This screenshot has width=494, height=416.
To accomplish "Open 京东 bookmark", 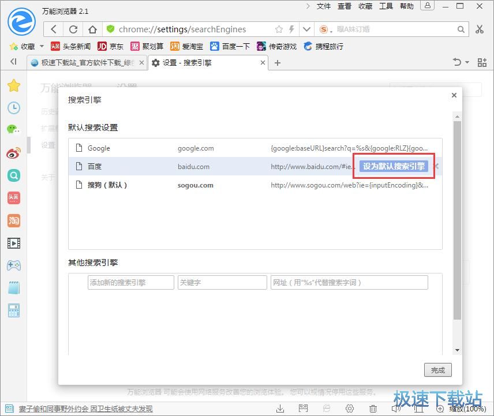I will (110, 47).
